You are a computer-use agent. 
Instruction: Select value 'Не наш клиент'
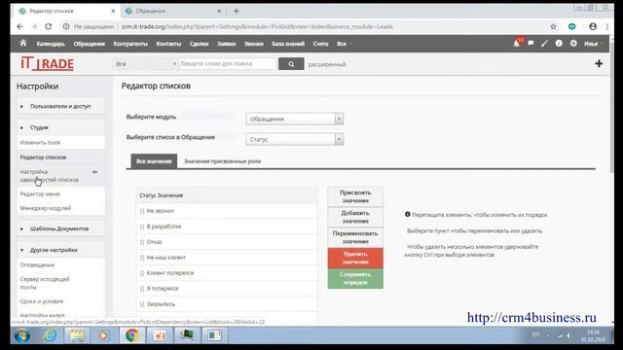227,258
